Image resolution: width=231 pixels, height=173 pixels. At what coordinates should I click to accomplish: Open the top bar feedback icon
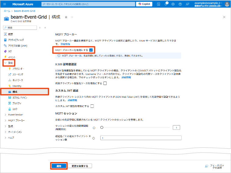tap(187, 4)
